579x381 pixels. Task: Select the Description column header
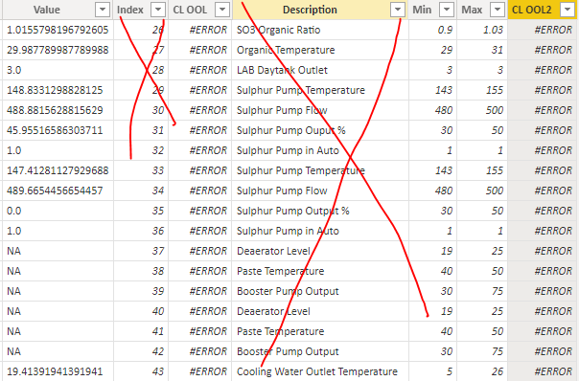(310, 10)
